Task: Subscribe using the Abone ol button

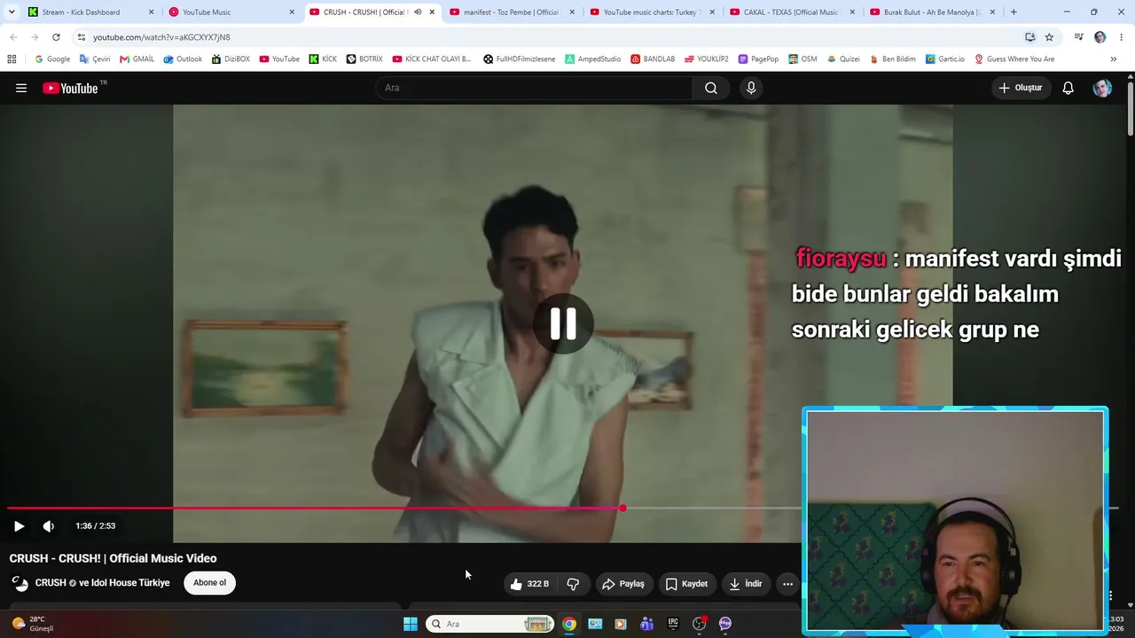Action: tap(210, 582)
